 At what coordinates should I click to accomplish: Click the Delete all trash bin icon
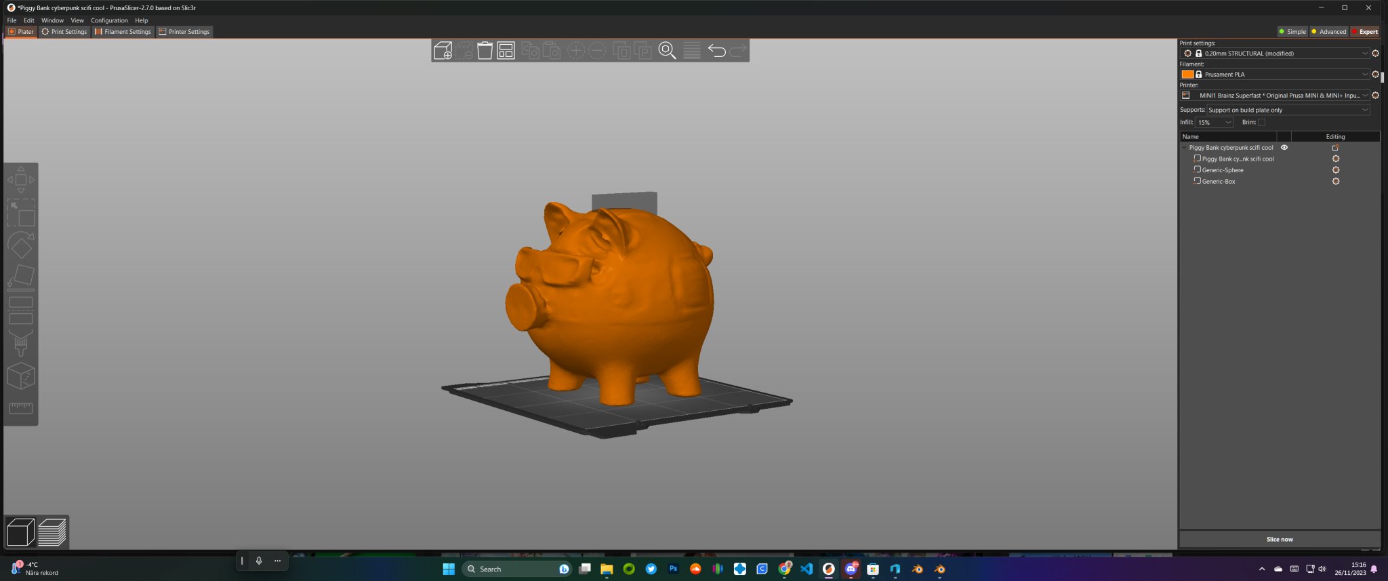(485, 51)
